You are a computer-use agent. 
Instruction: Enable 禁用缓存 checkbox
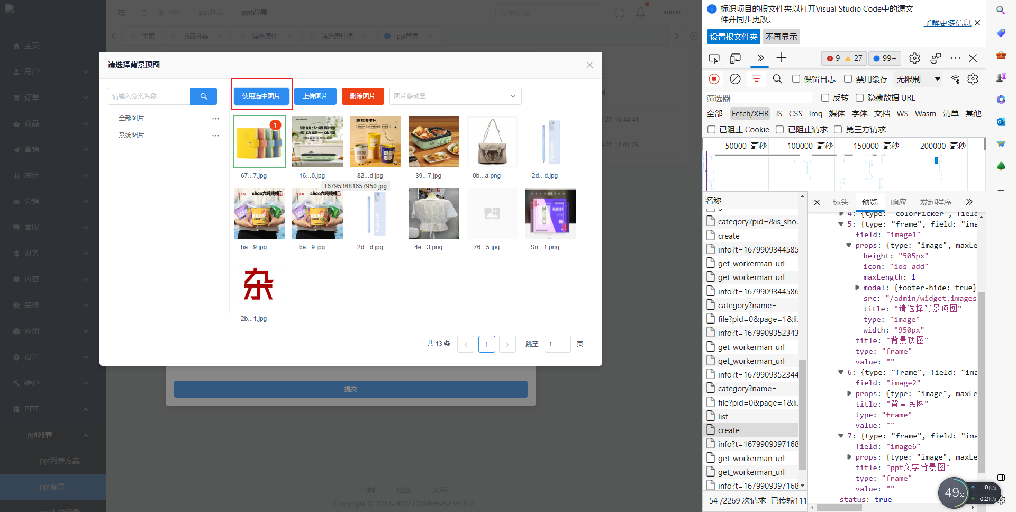tap(848, 79)
